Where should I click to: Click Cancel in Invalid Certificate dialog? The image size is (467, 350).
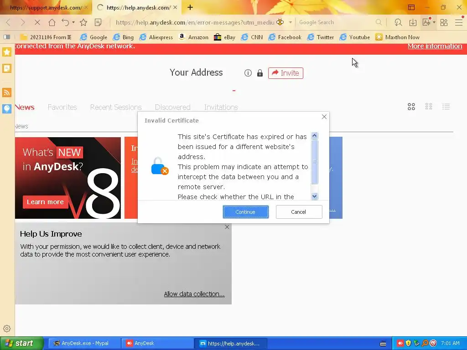(299, 212)
